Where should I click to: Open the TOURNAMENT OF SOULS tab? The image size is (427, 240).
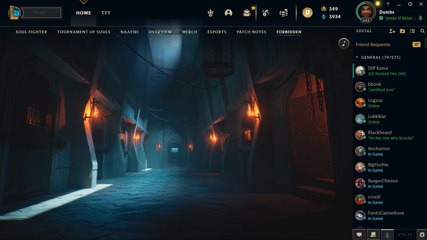(x=84, y=32)
